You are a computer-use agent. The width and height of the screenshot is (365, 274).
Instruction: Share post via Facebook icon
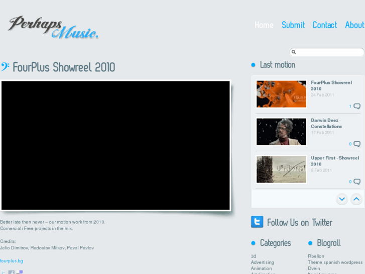(12, 272)
